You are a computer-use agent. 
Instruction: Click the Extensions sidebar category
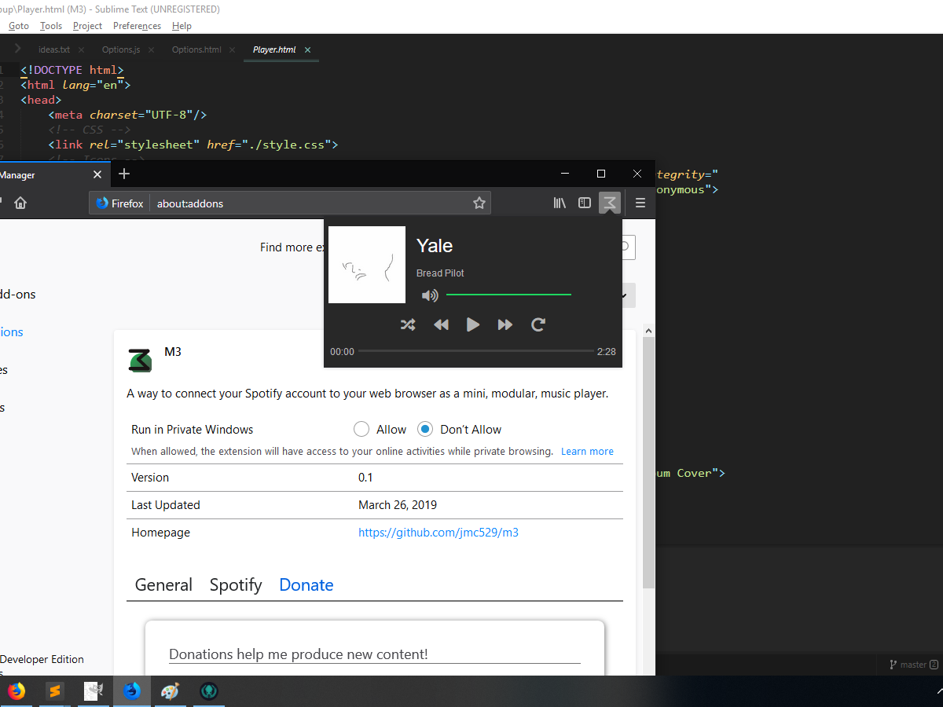12,332
